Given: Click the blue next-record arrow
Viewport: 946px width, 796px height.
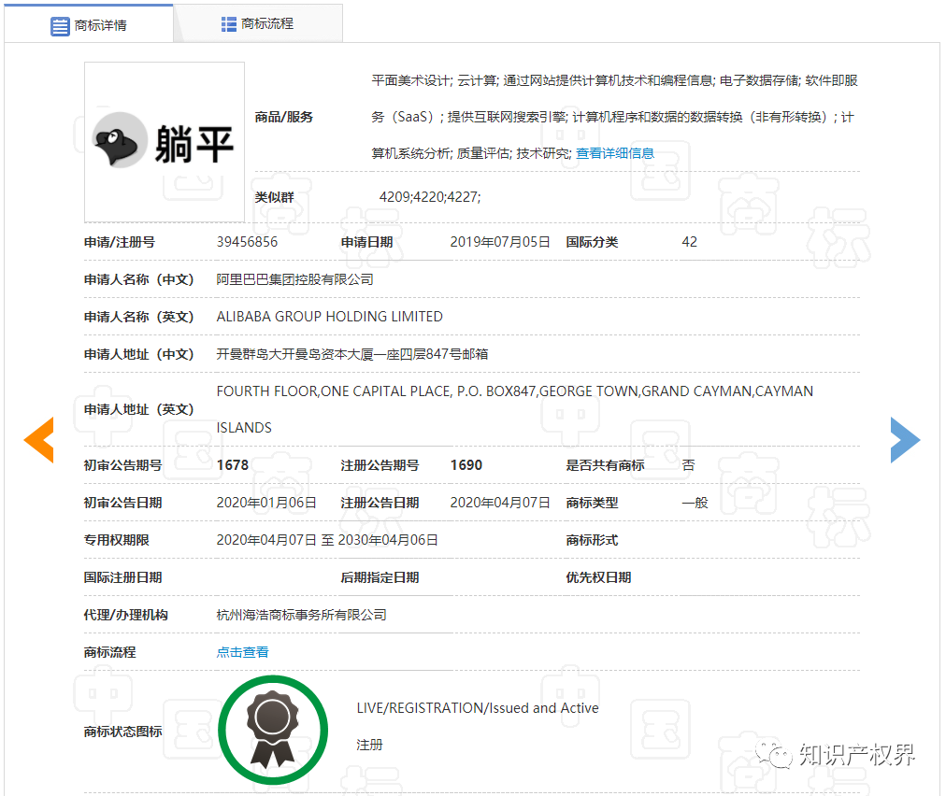Looking at the screenshot, I should click(x=905, y=440).
